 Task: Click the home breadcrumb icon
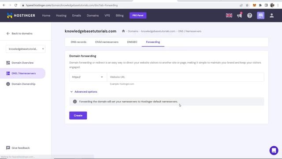pos(123,31)
